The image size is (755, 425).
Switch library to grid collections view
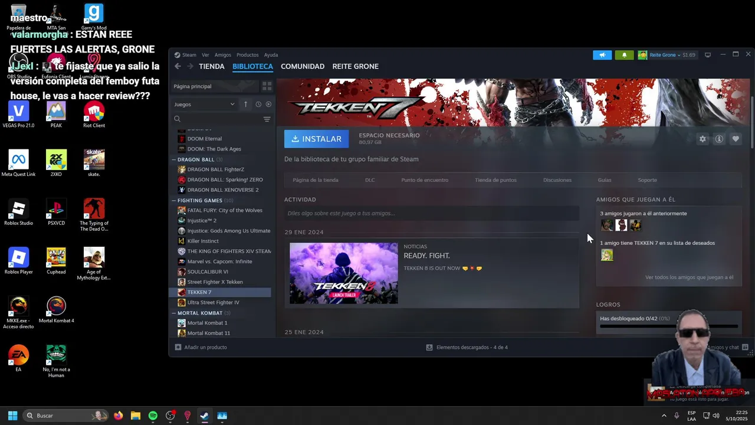(x=267, y=86)
